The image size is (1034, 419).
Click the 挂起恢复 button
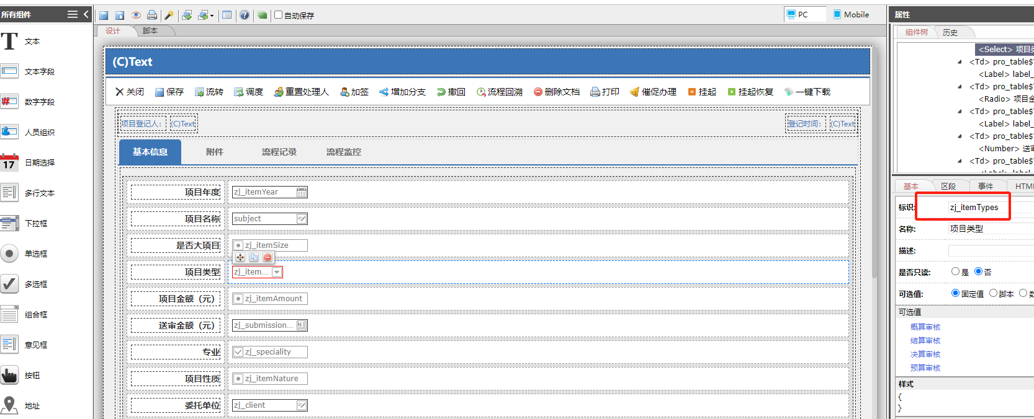[x=751, y=92]
